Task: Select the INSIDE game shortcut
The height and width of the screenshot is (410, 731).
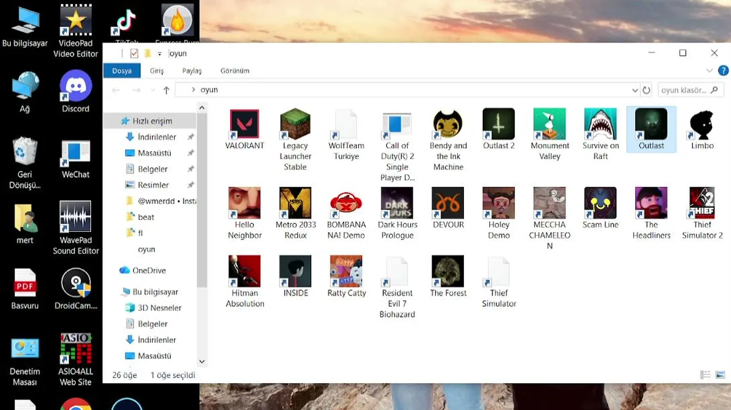Action: tap(295, 277)
